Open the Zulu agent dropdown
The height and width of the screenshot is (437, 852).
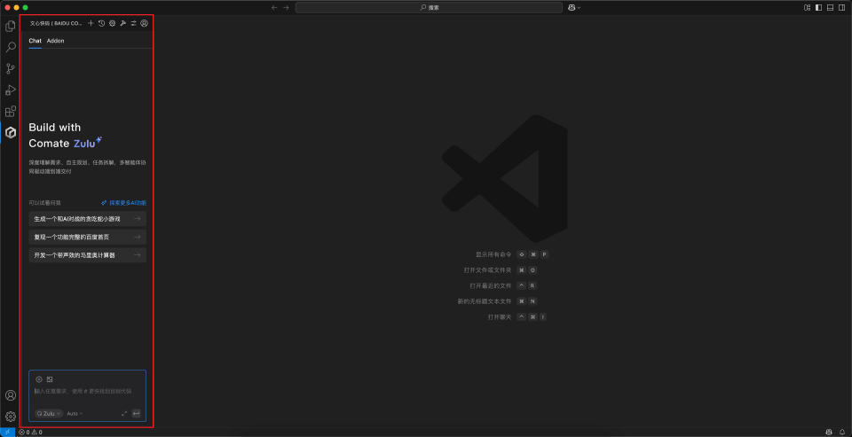click(49, 414)
